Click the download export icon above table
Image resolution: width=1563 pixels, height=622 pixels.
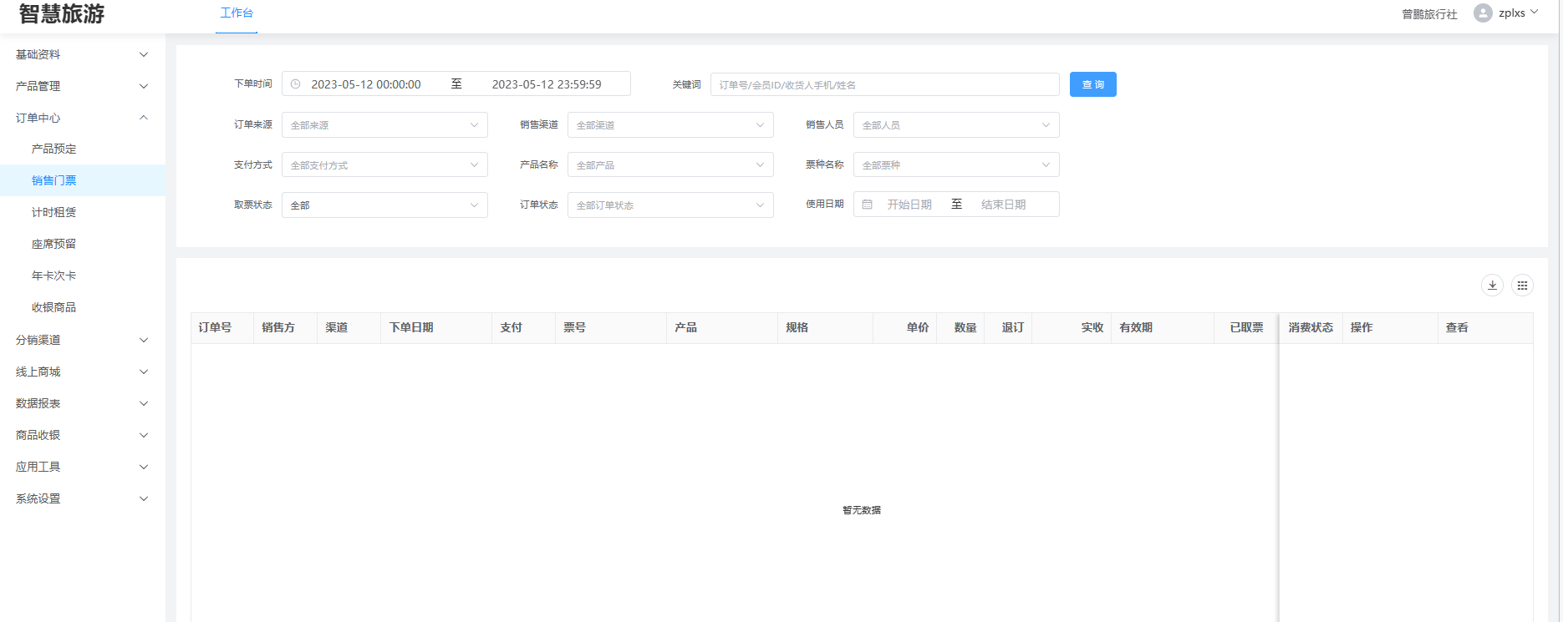pos(1492,286)
